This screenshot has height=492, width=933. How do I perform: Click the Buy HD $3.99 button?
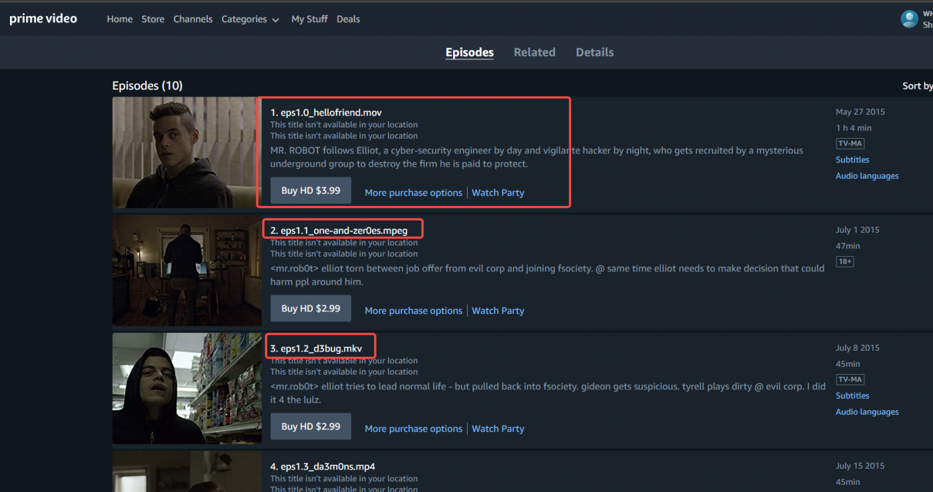pos(311,191)
